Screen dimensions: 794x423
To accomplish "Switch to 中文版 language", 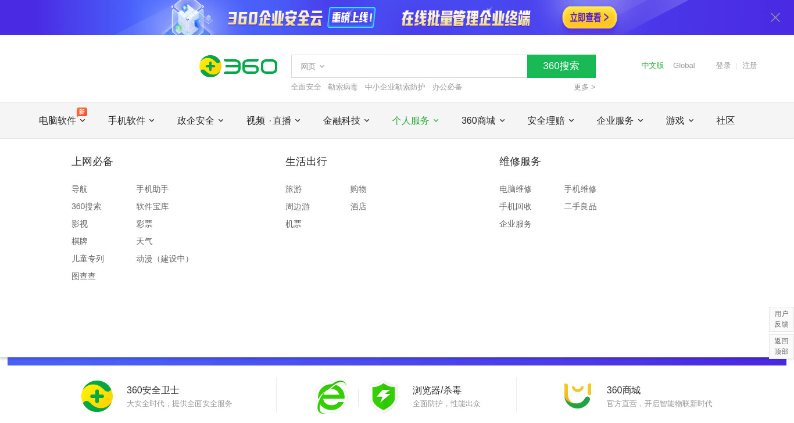I will (x=652, y=66).
